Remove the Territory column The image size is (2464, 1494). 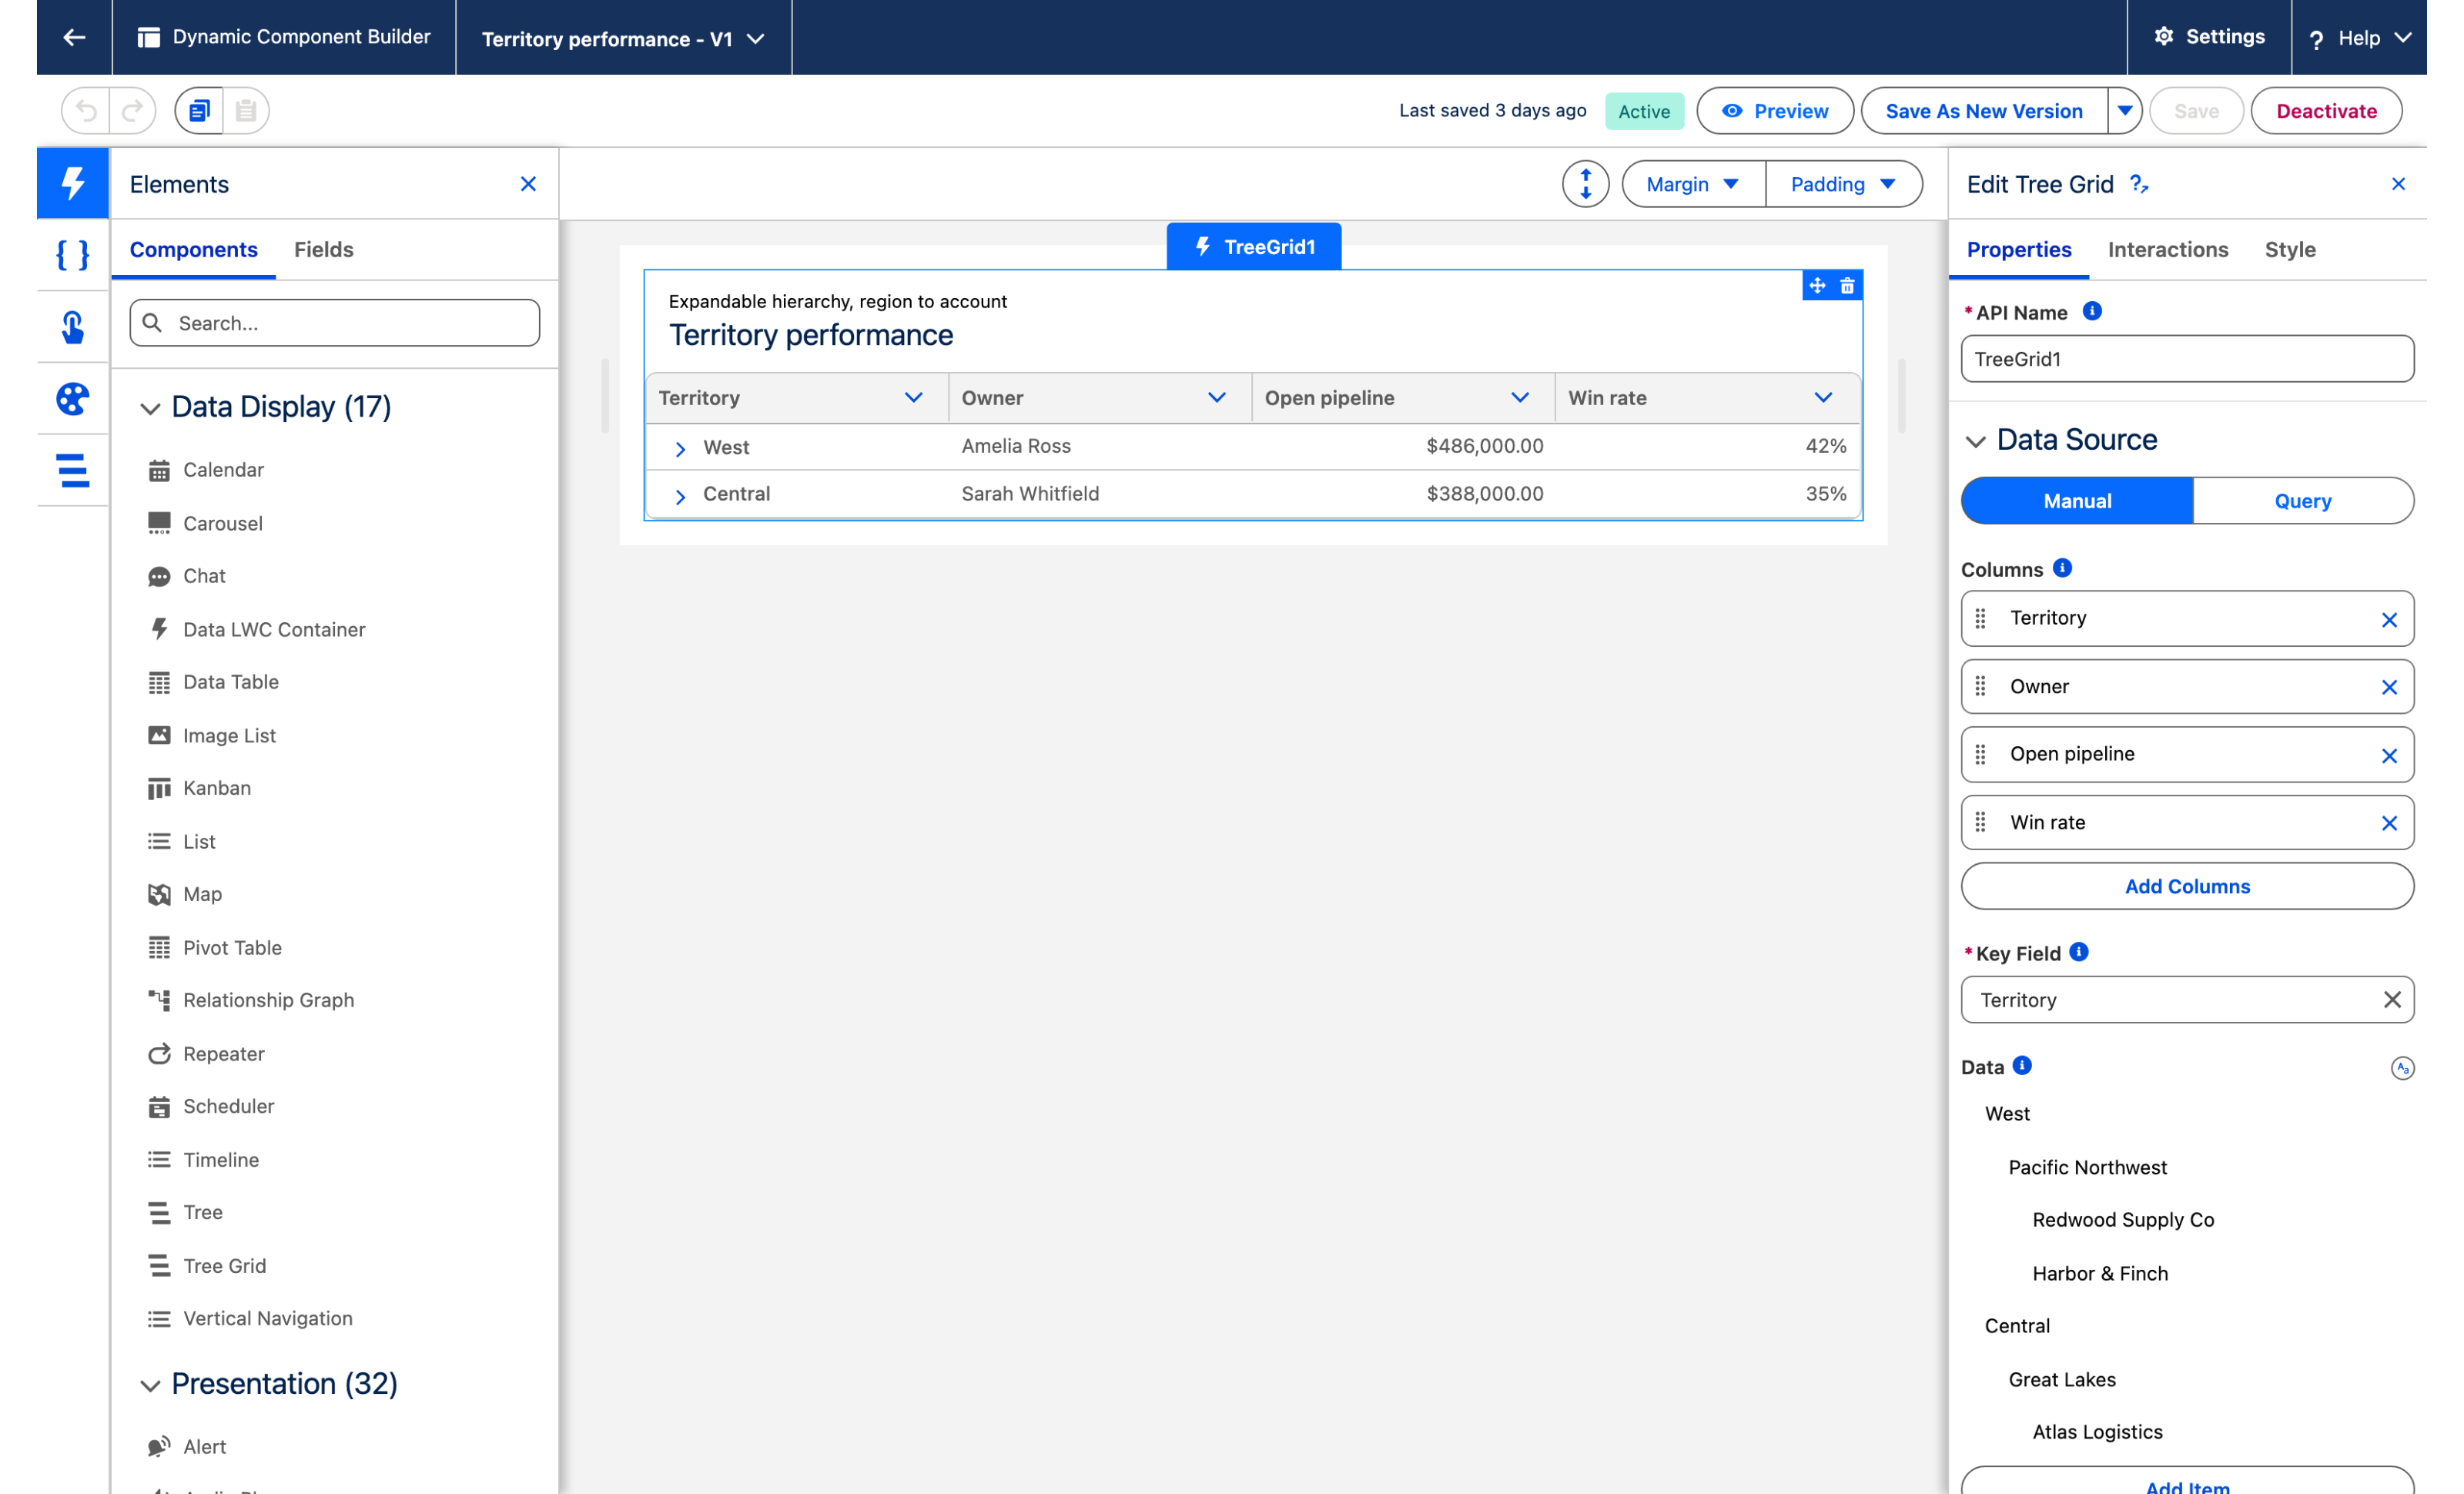click(2389, 620)
